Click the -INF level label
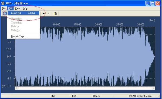This screenshot has width=162, height=99. coord(9,57)
